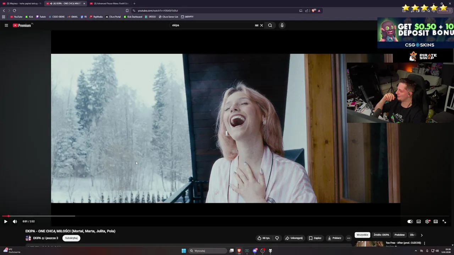Open EKIPA channel name link
The image size is (454, 255).
coord(37,238)
